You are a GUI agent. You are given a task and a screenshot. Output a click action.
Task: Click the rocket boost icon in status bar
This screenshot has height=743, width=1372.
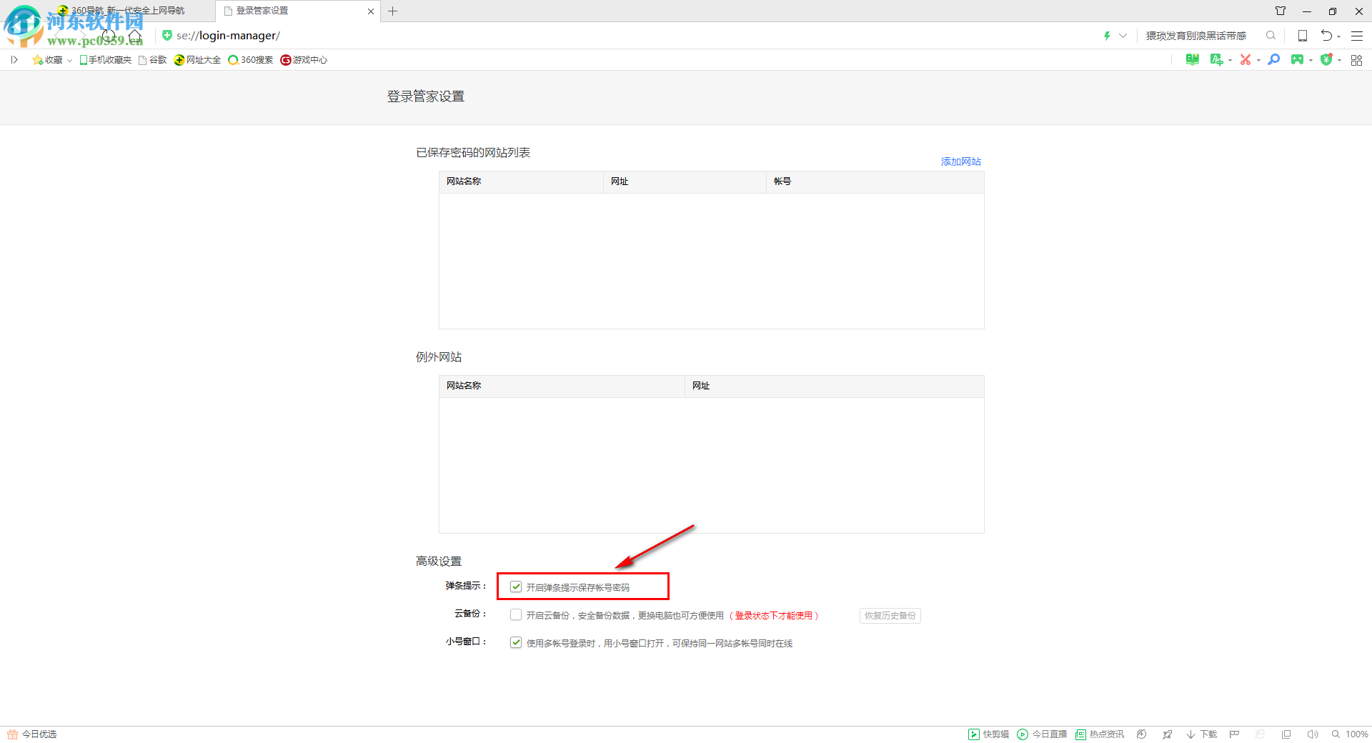[x=1167, y=734]
